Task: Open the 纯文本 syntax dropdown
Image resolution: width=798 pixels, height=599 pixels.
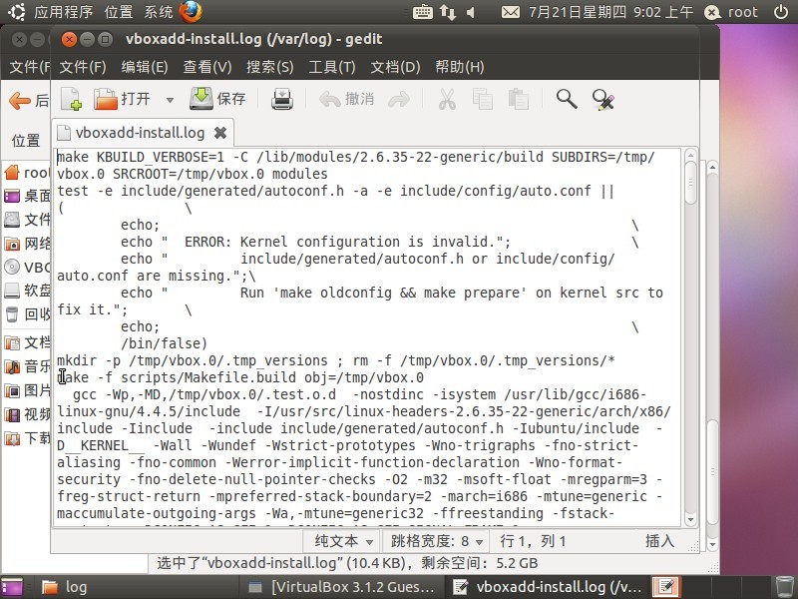Action: (343, 541)
